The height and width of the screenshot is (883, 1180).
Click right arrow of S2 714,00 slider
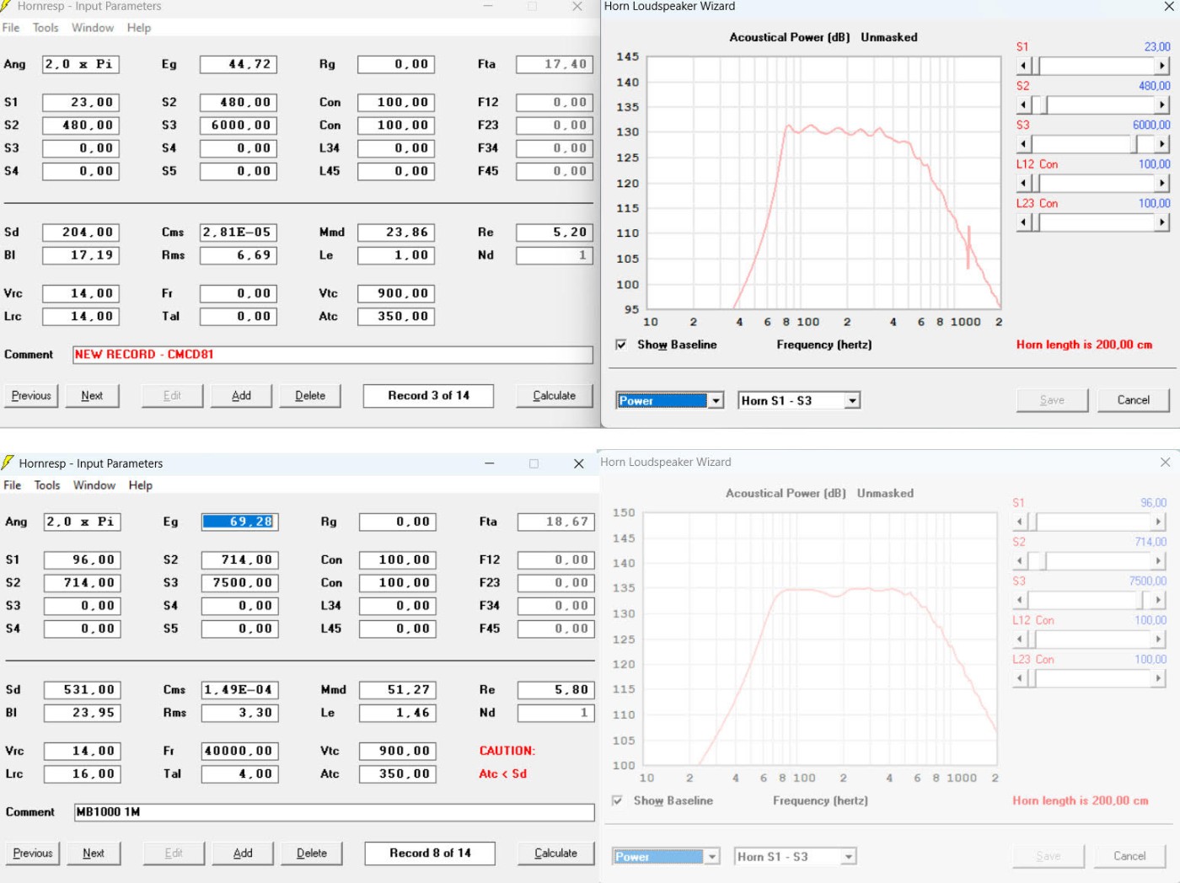(1158, 561)
